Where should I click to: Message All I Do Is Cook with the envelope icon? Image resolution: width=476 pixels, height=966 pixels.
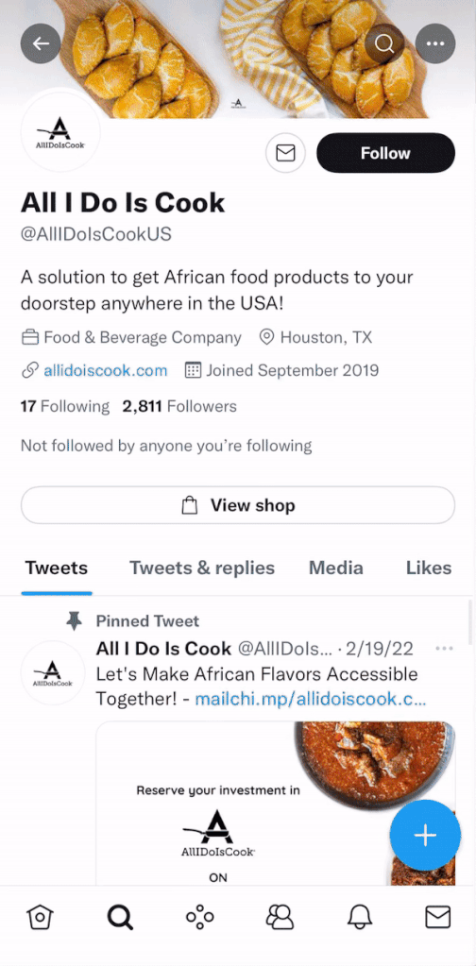click(285, 153)
